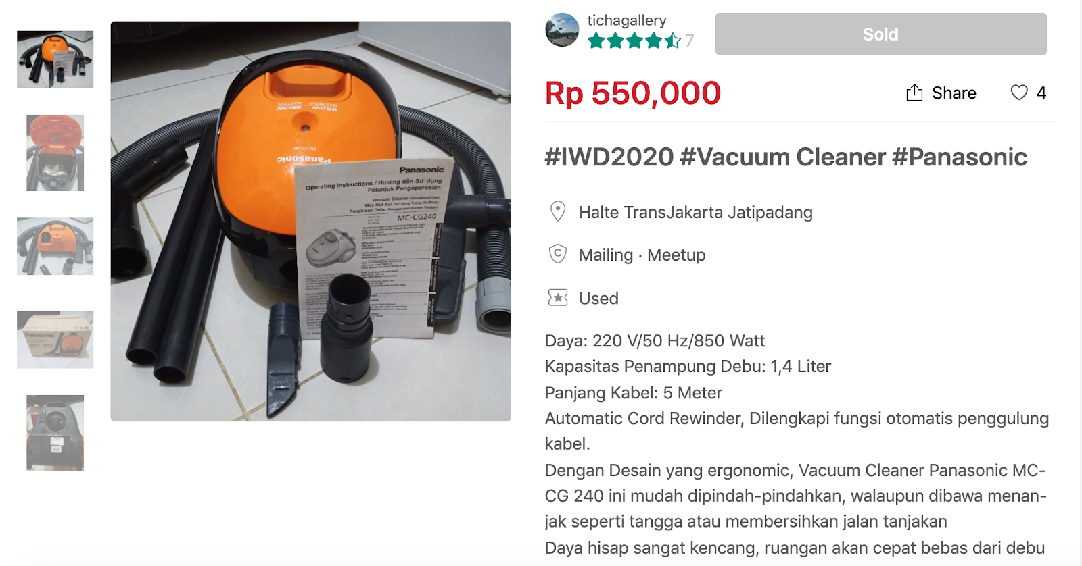The width and height of the screenshot is (1082, 566).
Task: Select thumbnail showing the Panasonic box
Action: tap(55, 340)
